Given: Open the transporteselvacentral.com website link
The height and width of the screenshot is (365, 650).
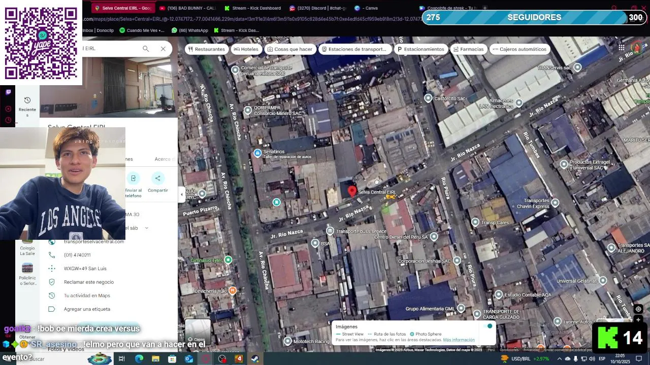Looking at the screenshot, I should [94, 242].
